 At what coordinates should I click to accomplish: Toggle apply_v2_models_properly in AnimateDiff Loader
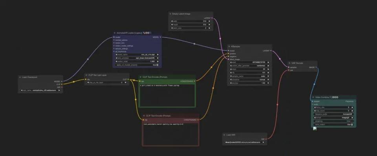pyautogui.click(x=137, y=65)
